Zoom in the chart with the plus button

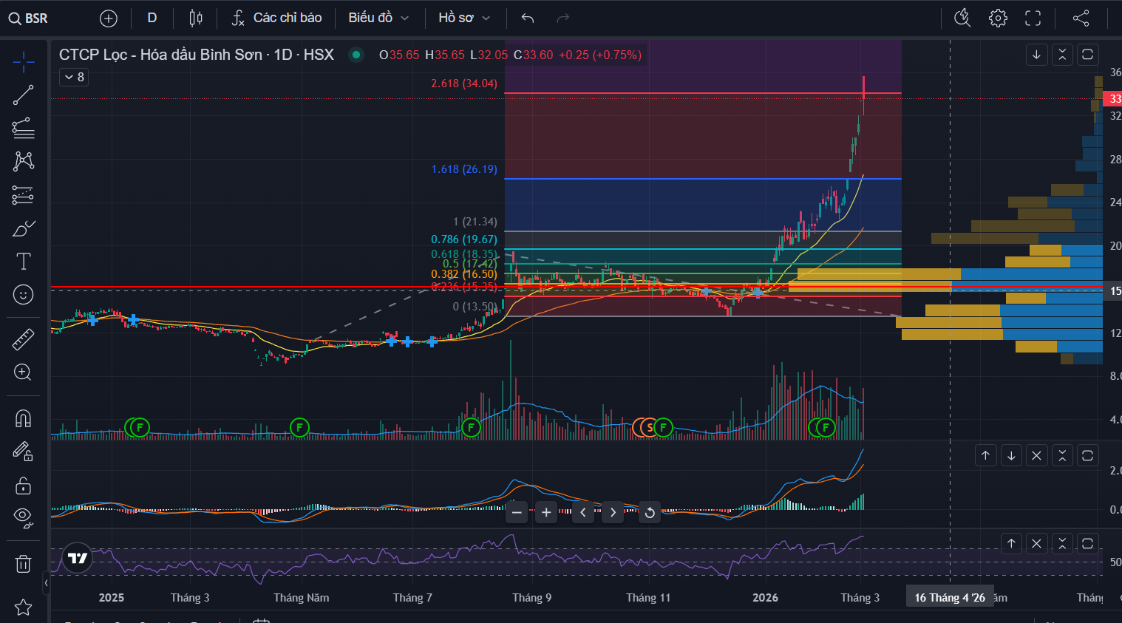(x=546, y=512)
